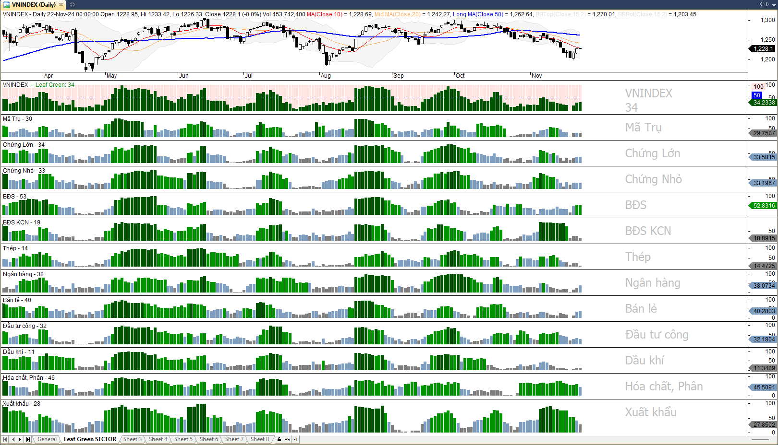Go to the next sheet arrow
Image resolution: width=778 pixels, height=445 pixels.
[x=20, y=439]
